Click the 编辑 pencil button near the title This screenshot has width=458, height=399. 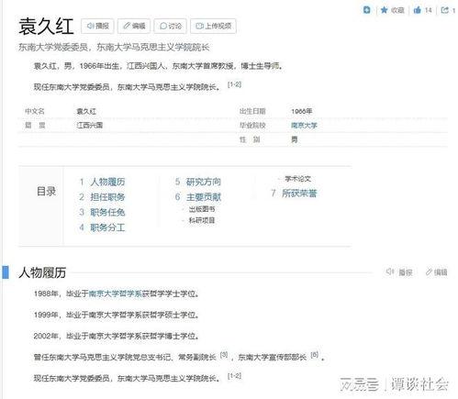point(134,26)
